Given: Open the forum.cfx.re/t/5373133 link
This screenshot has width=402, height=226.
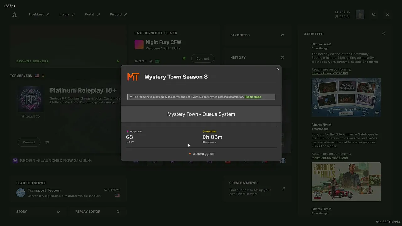Looking at the screenshot, I should tap(330, 73).
